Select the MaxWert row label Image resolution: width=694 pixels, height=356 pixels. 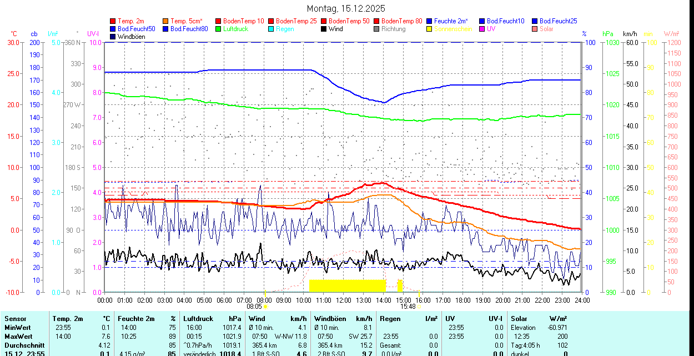click(18, 337)
